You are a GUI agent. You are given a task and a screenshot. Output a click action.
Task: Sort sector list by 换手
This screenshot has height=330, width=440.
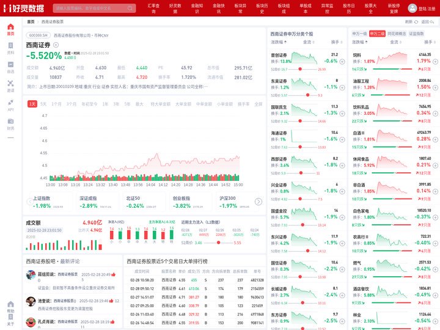point(430,42)
